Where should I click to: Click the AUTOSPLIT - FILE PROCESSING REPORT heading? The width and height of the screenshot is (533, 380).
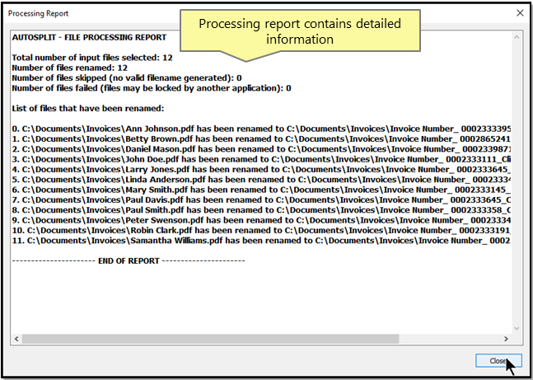click(90, 37)
